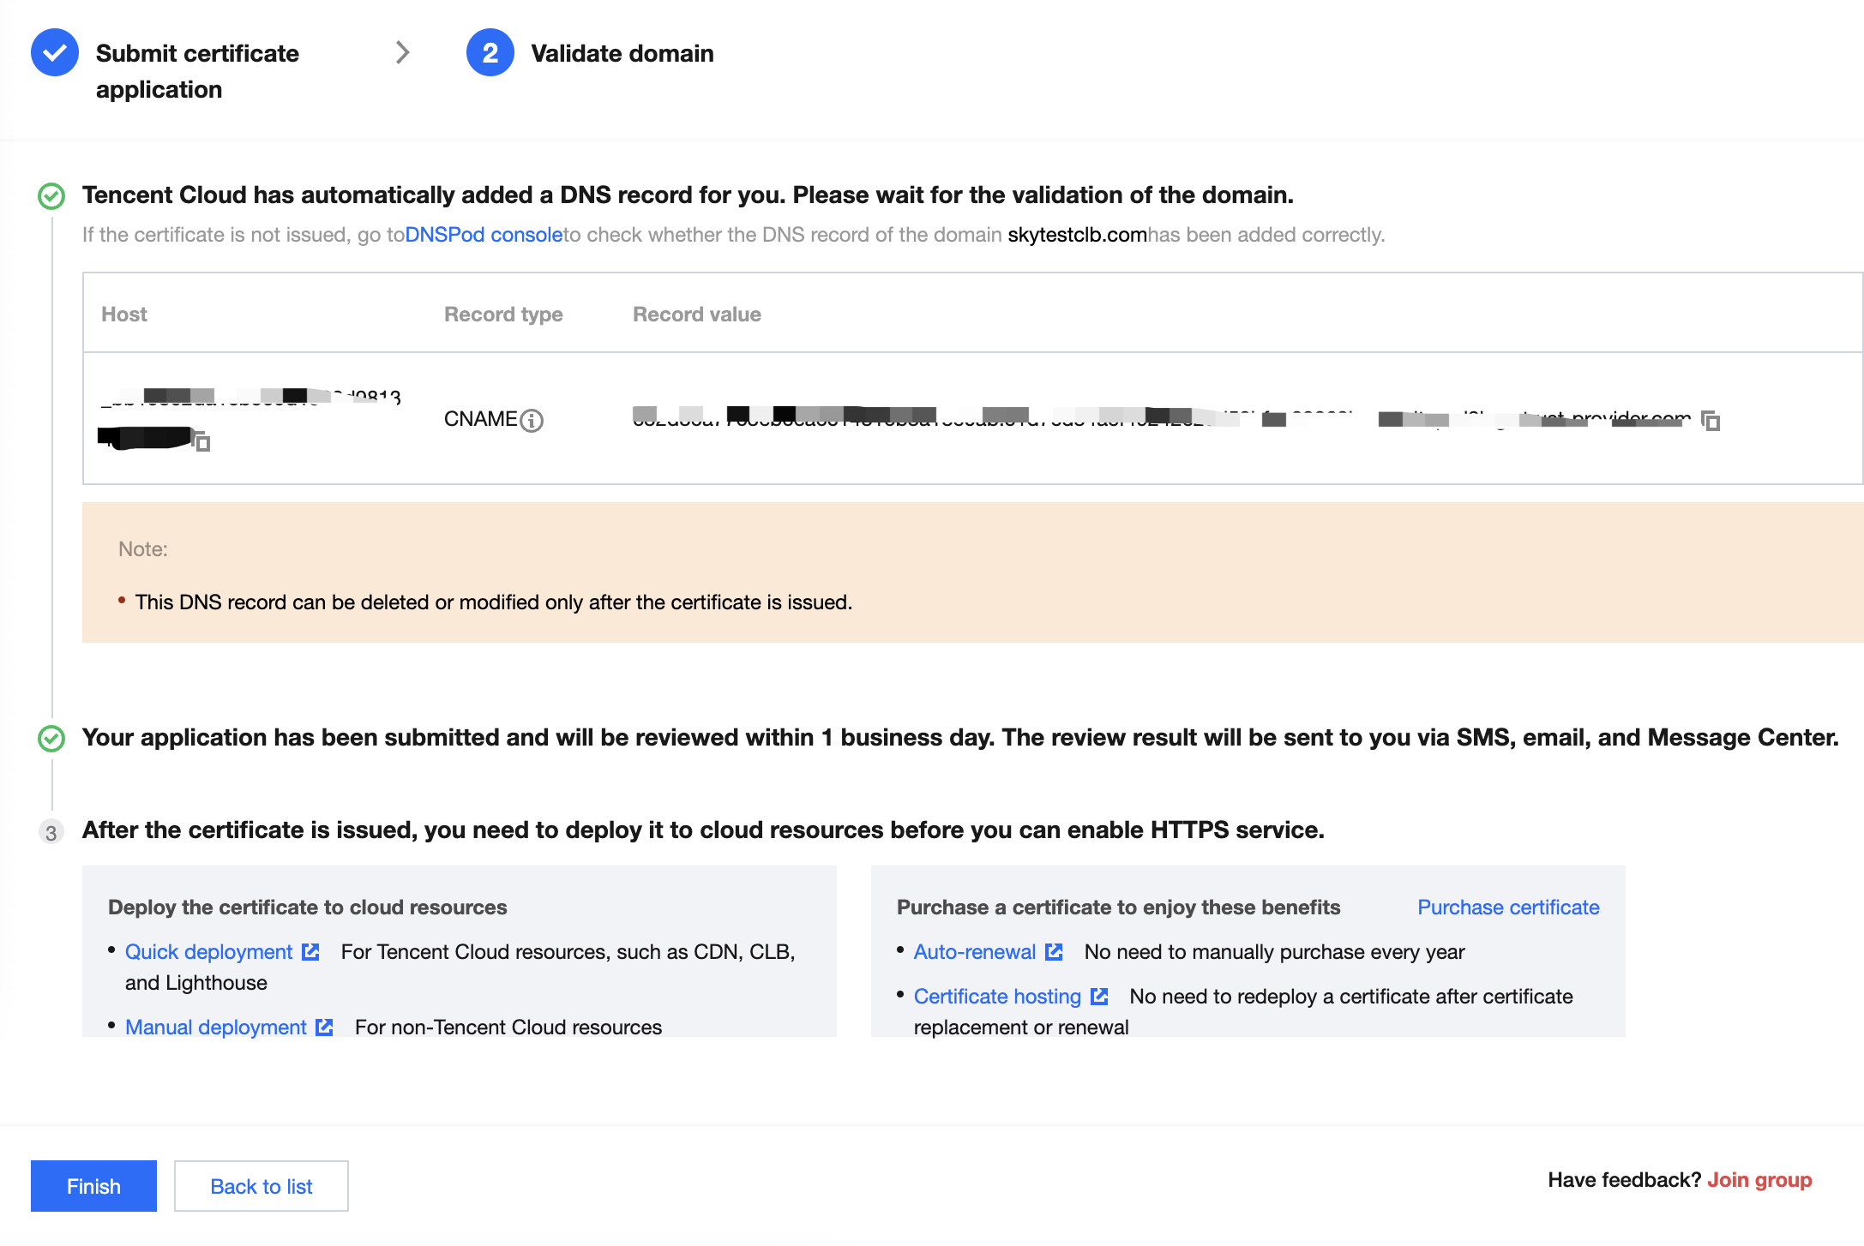Open the Manual deployment link
This screenshot has width=1864, height=1246.
[215, 1027]
